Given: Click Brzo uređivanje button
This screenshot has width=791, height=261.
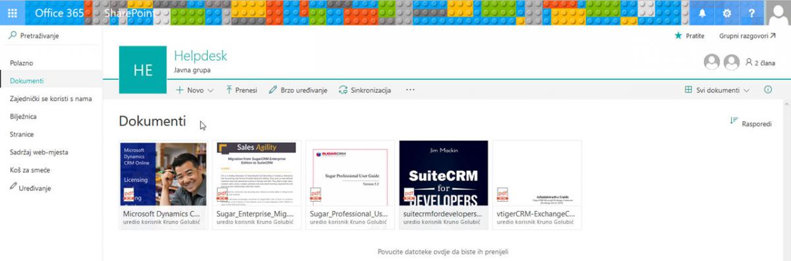Looking at the screenshot, I should point(298,90).
